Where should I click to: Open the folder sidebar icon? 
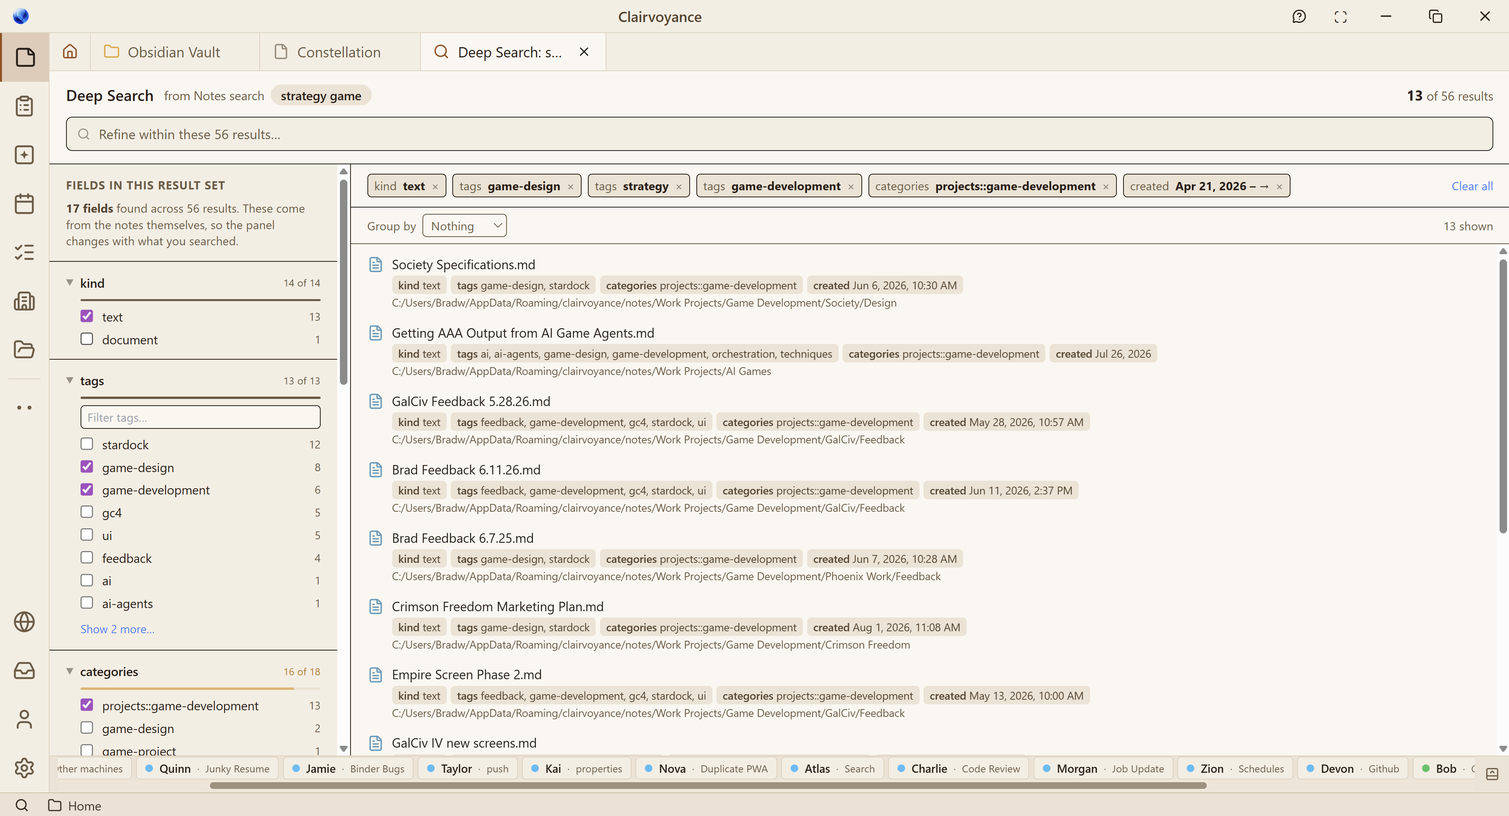pos(24,349)
